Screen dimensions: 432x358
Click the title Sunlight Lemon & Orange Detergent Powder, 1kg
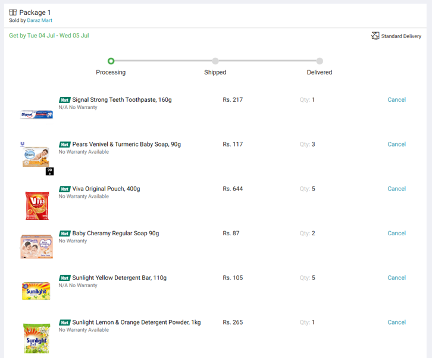coord(136,322)
